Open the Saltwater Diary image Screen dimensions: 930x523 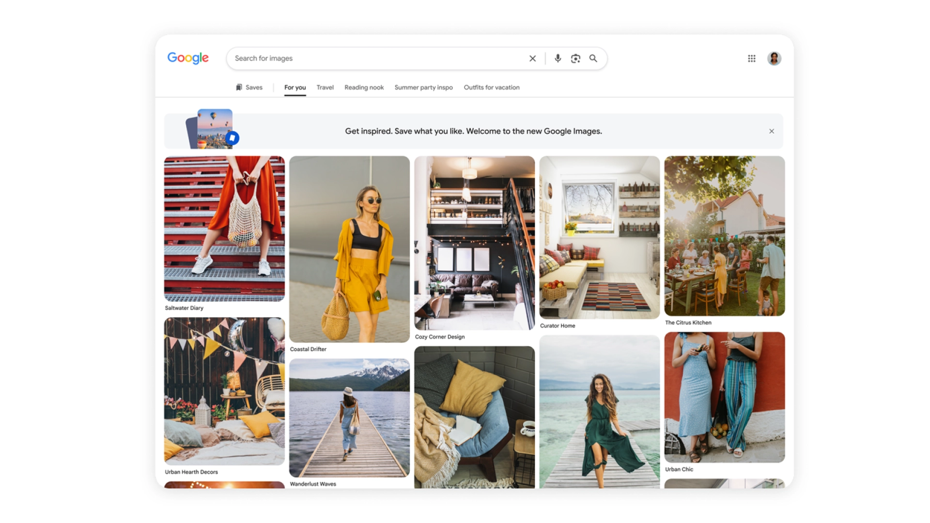[x=224, y=229]
